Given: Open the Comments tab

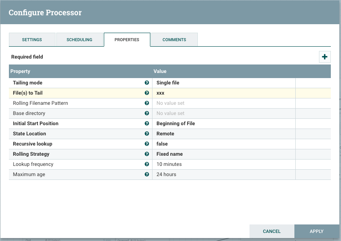Looking at the screenshot, I should coord(174,39).
